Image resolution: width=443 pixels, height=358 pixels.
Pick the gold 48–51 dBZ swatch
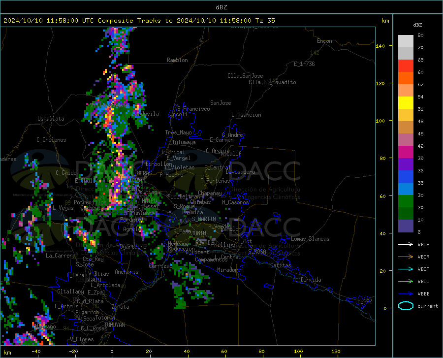tap(406, 115)
